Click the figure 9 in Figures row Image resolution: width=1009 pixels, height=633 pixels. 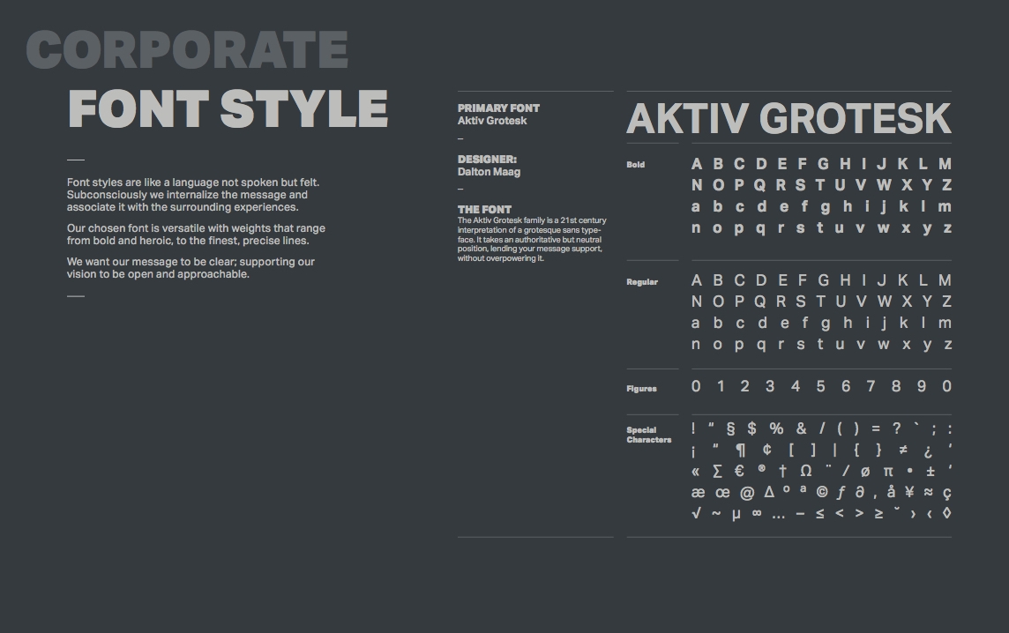point(922,386)
